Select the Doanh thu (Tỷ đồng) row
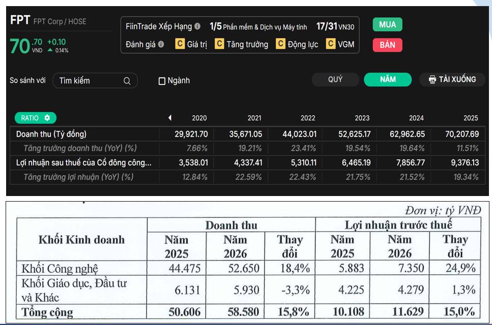The image size is (492, 325). click(248, 134)
